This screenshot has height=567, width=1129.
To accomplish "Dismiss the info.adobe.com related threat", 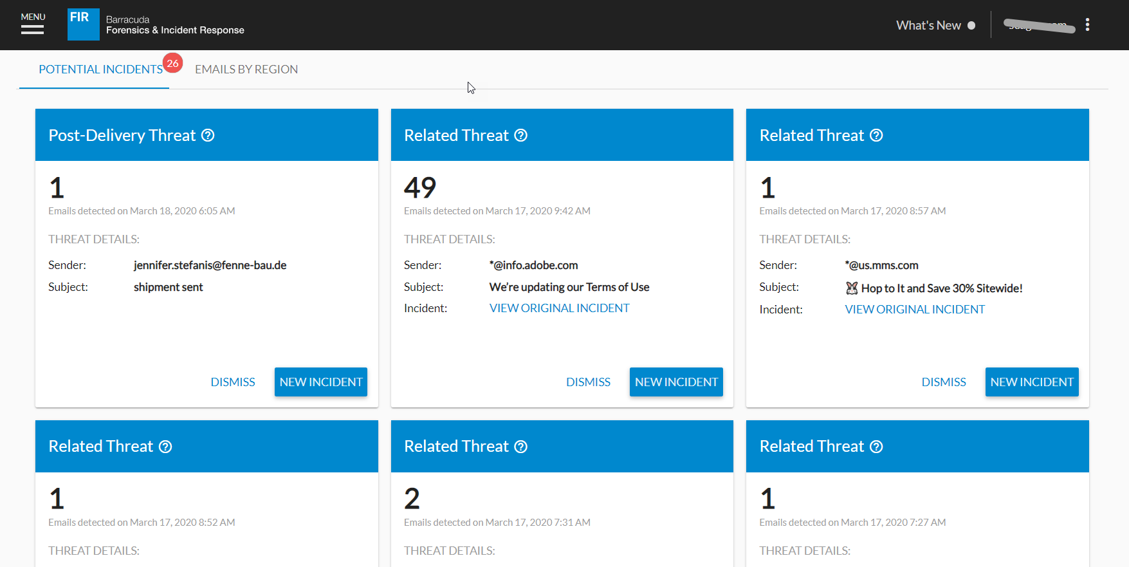I will (588, 382).
